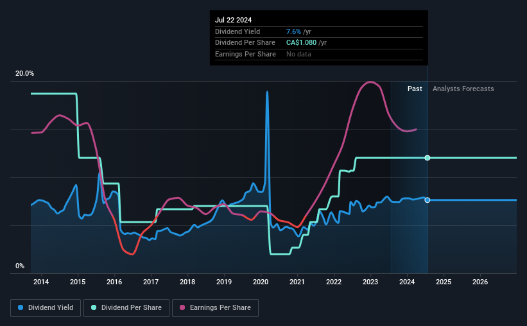Click the 2022 x-axis label
This screenshot has width=527, height=326.
coord(334,282)
